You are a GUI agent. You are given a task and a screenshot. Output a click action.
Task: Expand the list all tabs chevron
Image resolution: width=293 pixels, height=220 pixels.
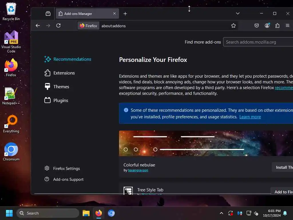(238, 13)
